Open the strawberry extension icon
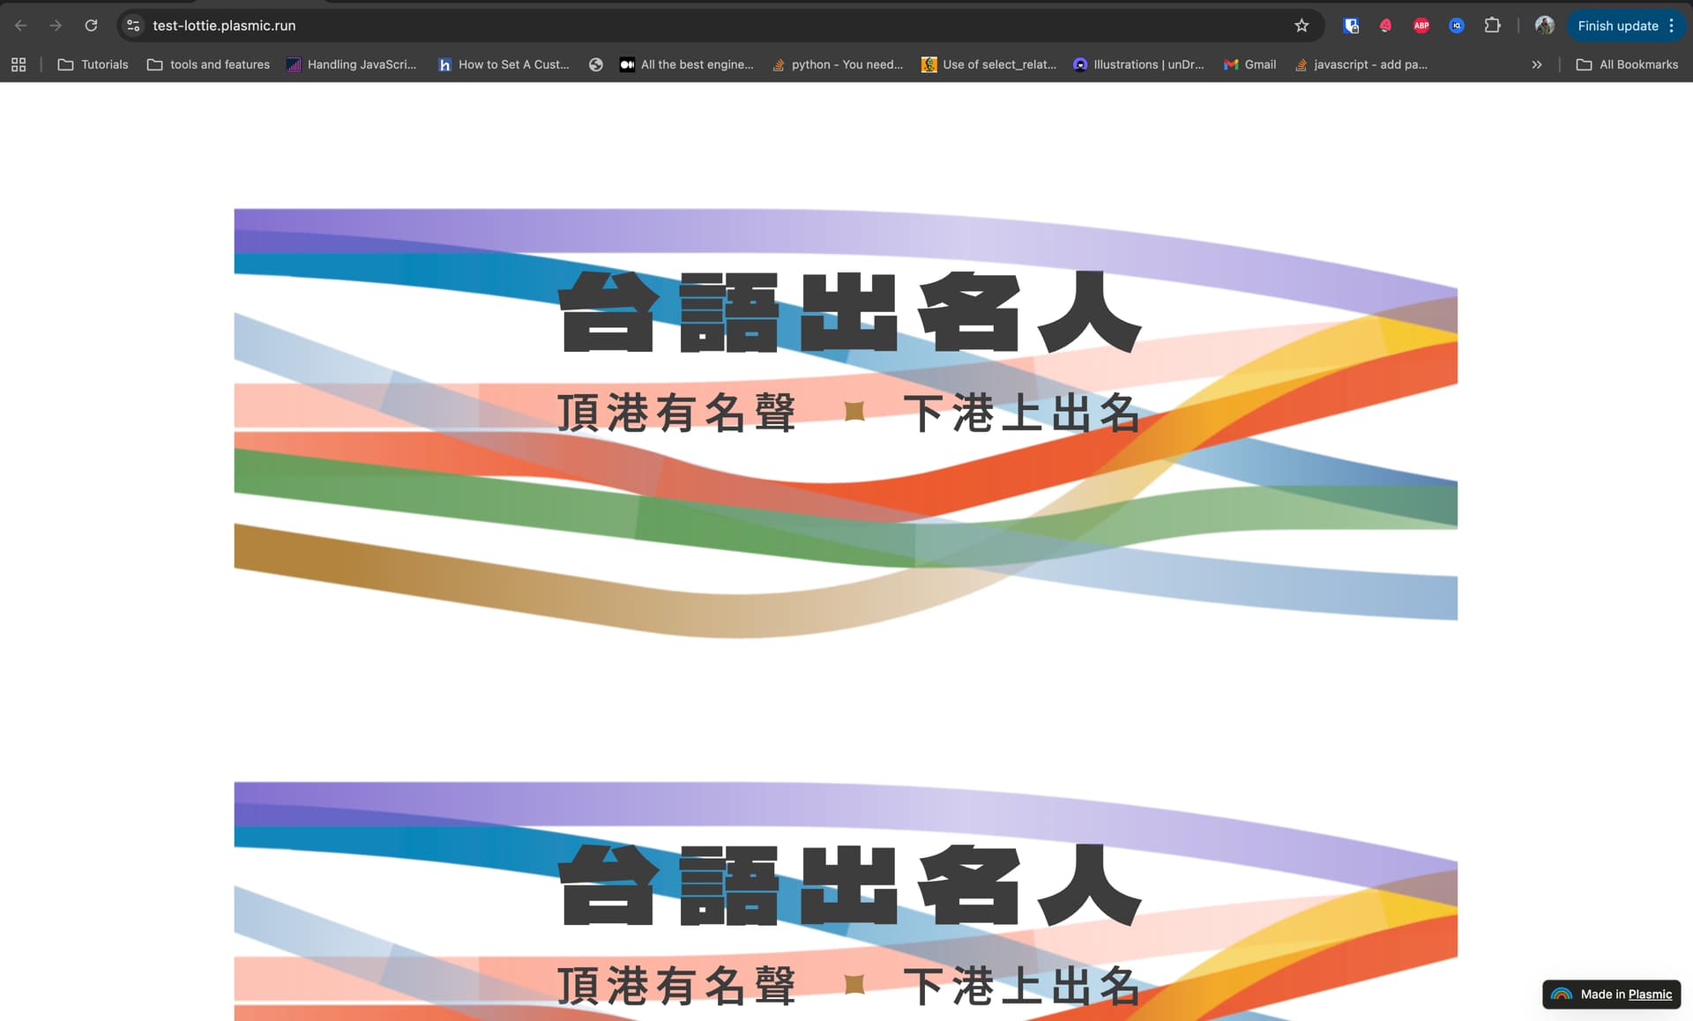 (1385, 26)
